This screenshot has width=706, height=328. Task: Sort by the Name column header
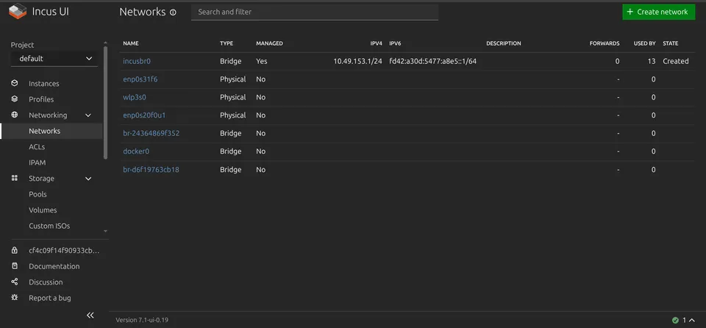pyautogui.click(x=131, y=43)
